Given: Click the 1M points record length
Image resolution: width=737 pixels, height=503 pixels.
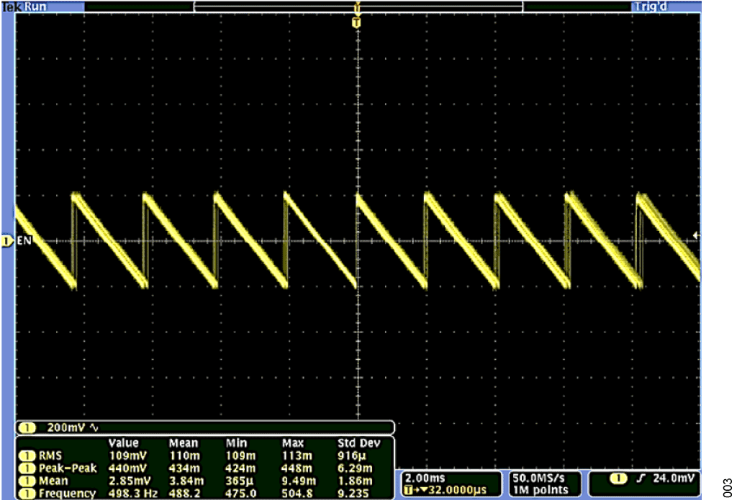Looking at the screenshot, I should [540, 490].
